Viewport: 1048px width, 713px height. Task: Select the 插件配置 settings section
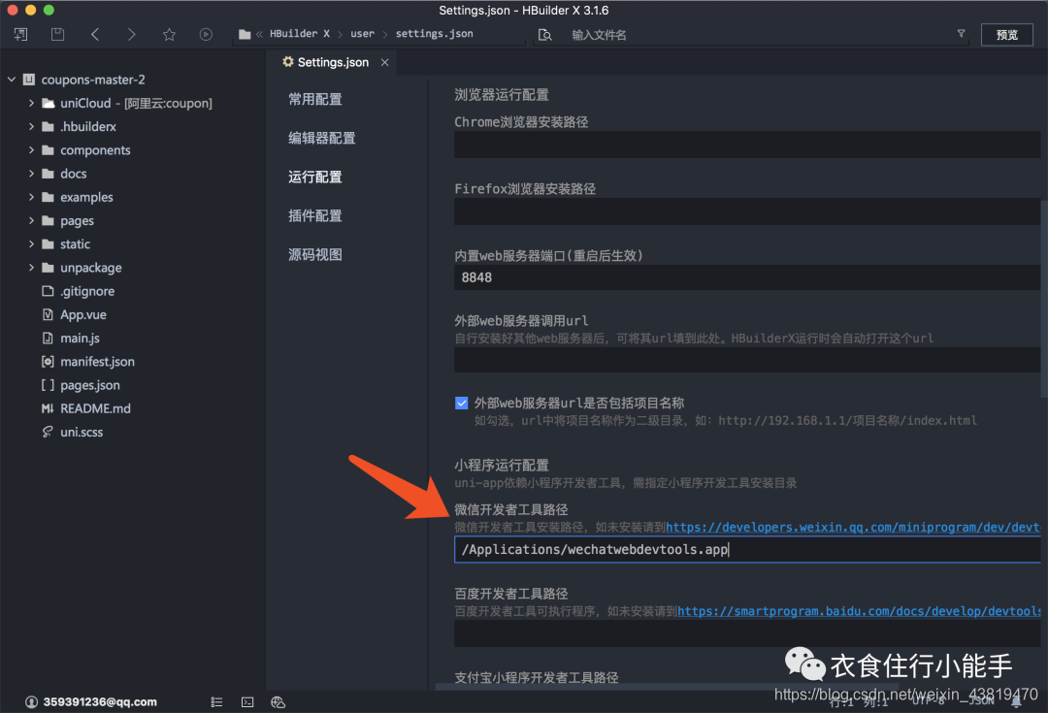tap(314, 215)
